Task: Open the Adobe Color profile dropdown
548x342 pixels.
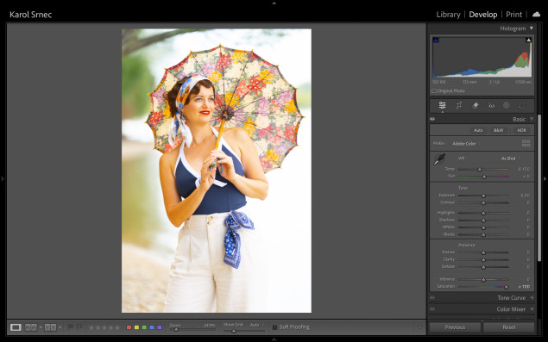Action: tap(467, 143)
